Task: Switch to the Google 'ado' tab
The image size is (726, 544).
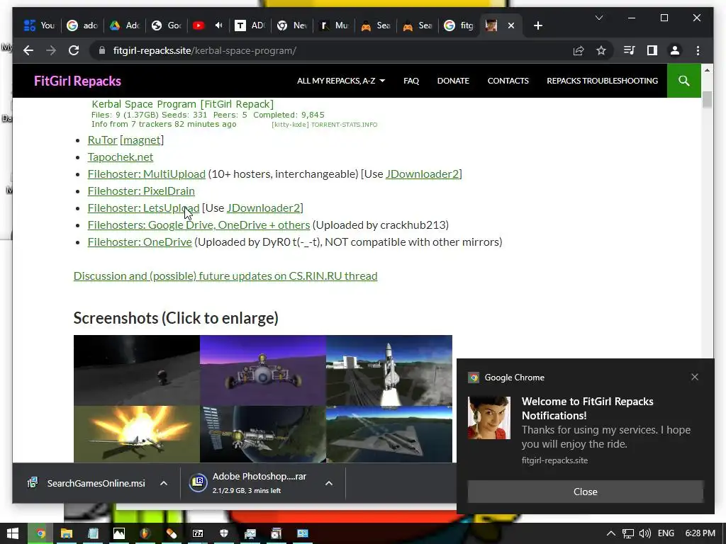Action: (82, 25)
